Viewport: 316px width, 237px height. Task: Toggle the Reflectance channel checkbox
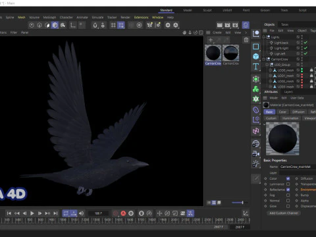(x=288, y=190)
